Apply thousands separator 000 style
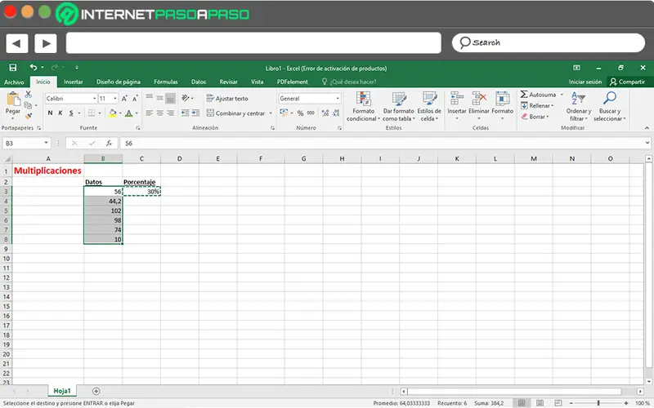 point(311,113)
